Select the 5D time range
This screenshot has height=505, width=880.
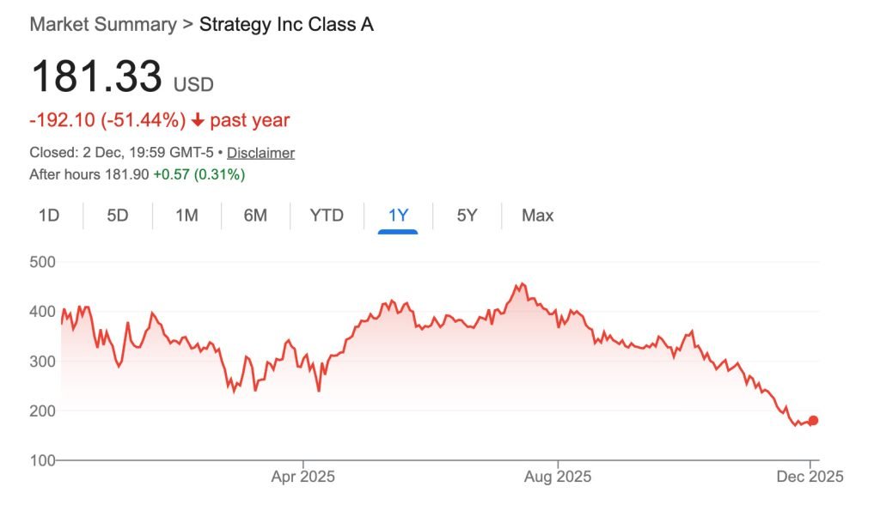click(x=118, y=216)
